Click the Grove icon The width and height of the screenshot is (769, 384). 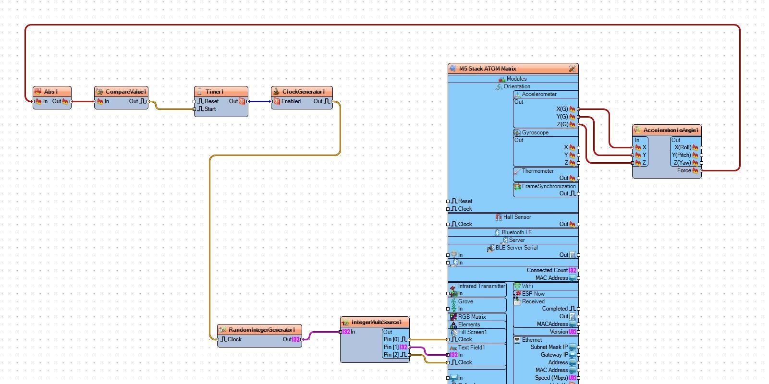453,302
